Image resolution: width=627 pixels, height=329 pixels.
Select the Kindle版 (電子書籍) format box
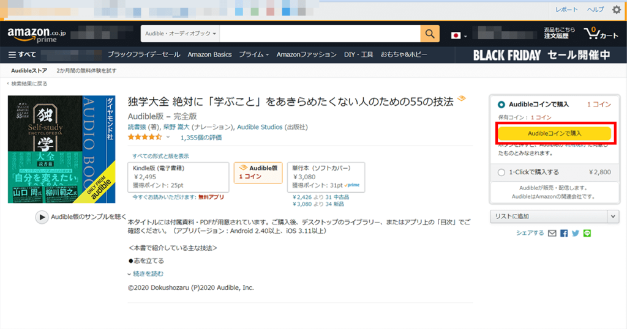tap(178, 177)
